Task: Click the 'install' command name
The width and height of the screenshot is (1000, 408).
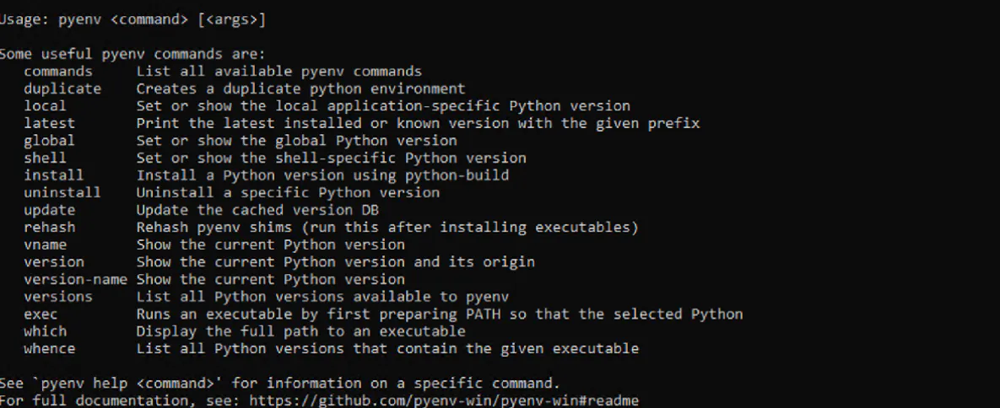Action: pos(53,175)
